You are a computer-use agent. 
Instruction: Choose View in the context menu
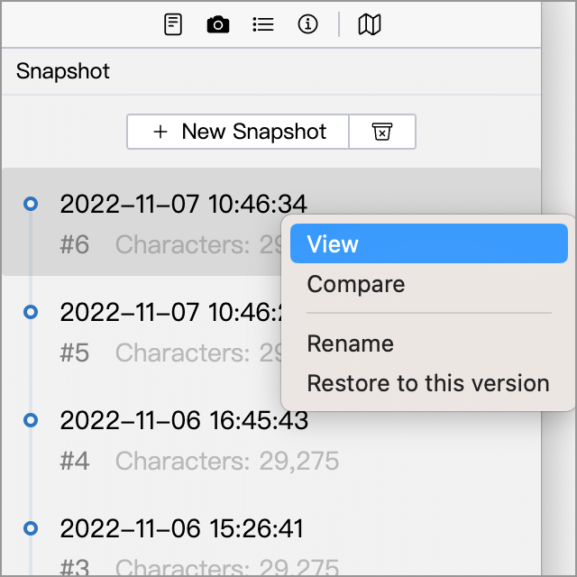coord(429,243)
